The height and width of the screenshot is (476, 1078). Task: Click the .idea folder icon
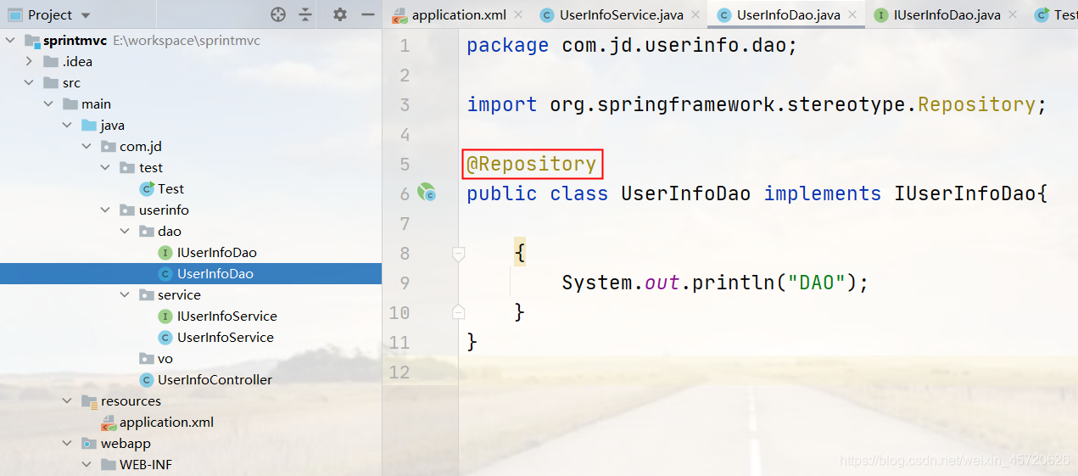50,62
